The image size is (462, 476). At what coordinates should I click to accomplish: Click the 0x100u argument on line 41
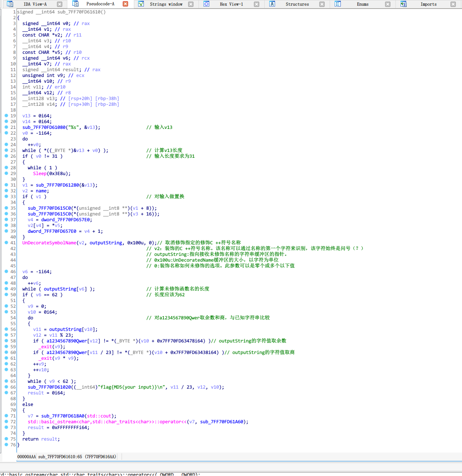tap(135, 243)
